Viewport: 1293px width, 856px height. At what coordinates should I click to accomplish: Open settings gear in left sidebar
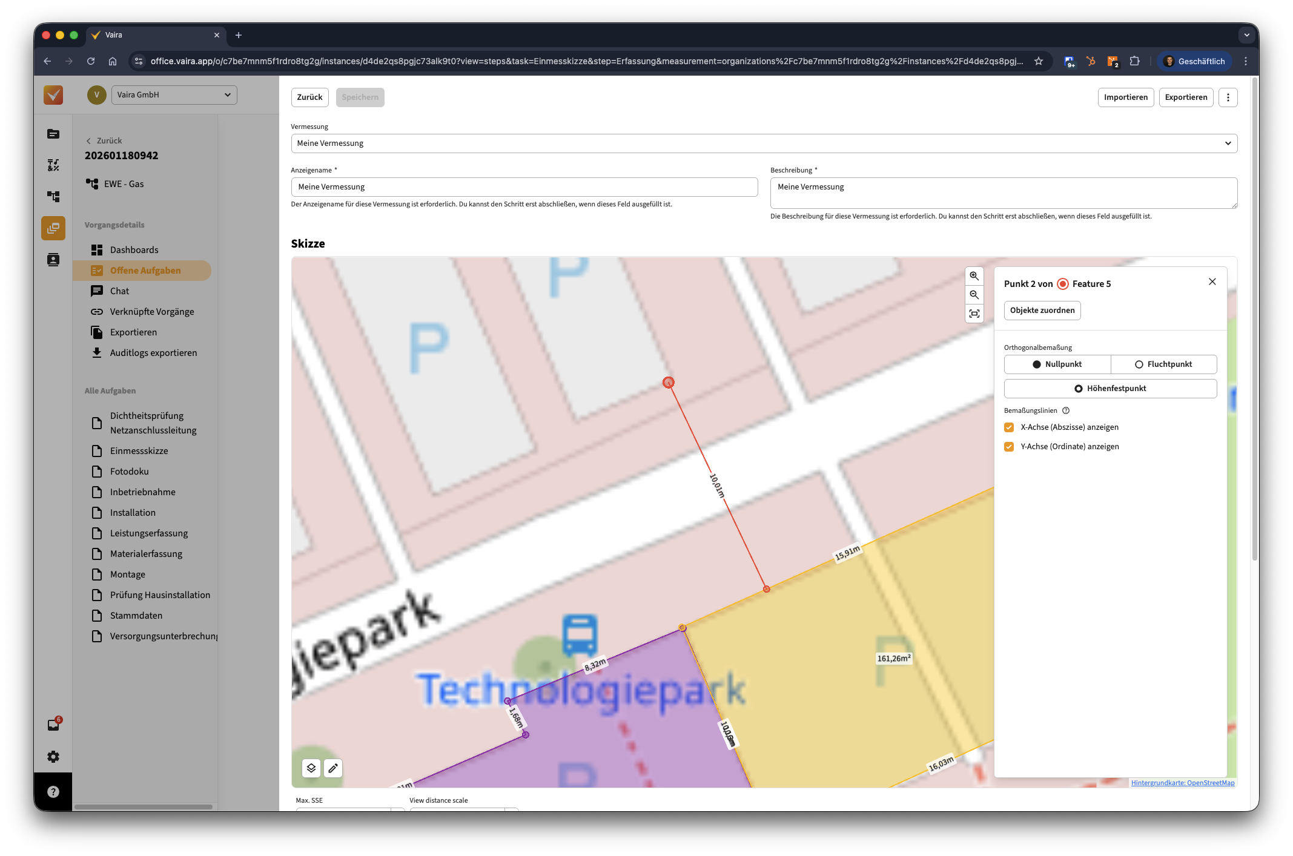click(53, 757)
